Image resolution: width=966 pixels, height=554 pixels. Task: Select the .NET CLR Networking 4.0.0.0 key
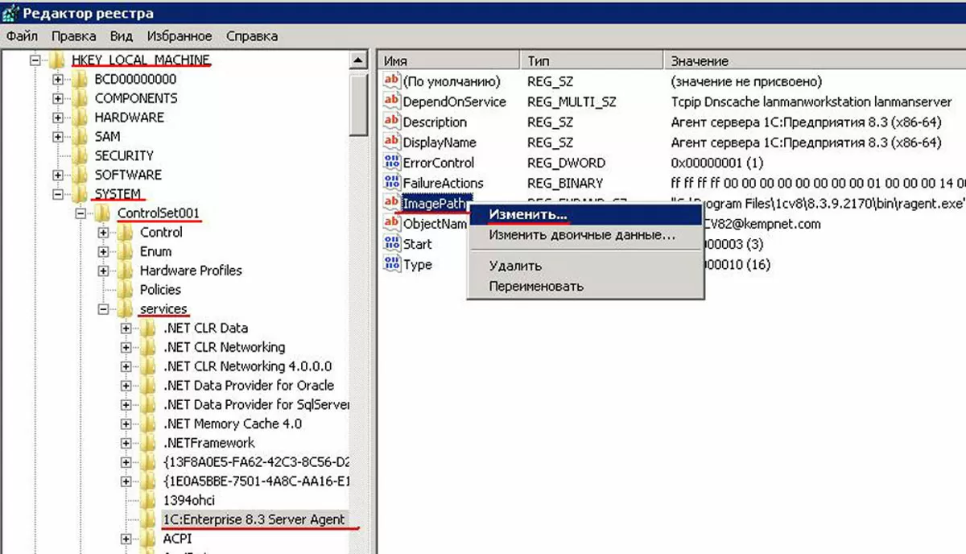click(x=247, y=366)
